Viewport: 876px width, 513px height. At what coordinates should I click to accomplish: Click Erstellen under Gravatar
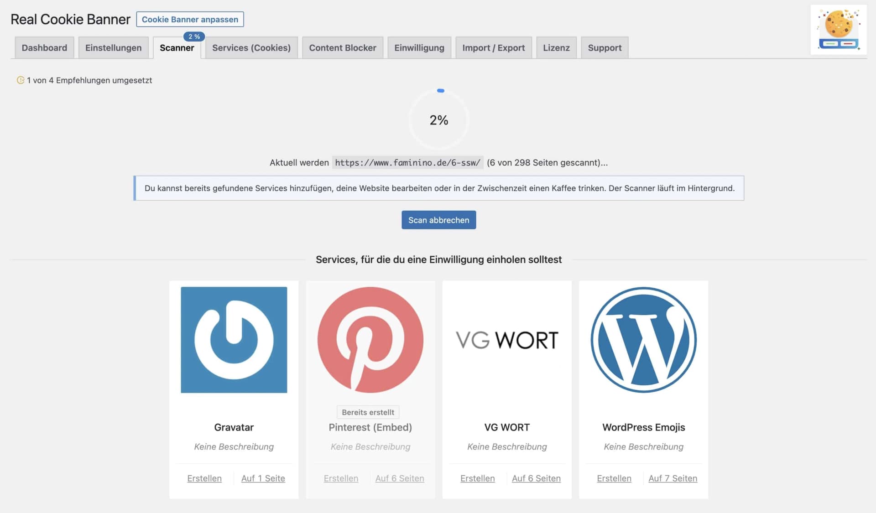click(204, 478)
